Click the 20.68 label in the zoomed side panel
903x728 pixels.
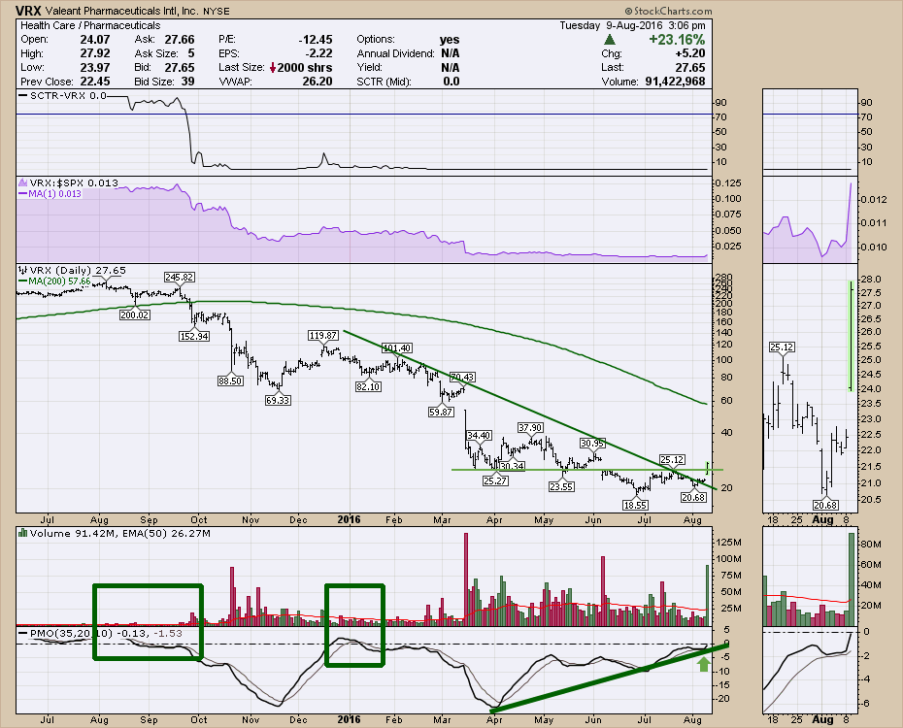[825, 505]
